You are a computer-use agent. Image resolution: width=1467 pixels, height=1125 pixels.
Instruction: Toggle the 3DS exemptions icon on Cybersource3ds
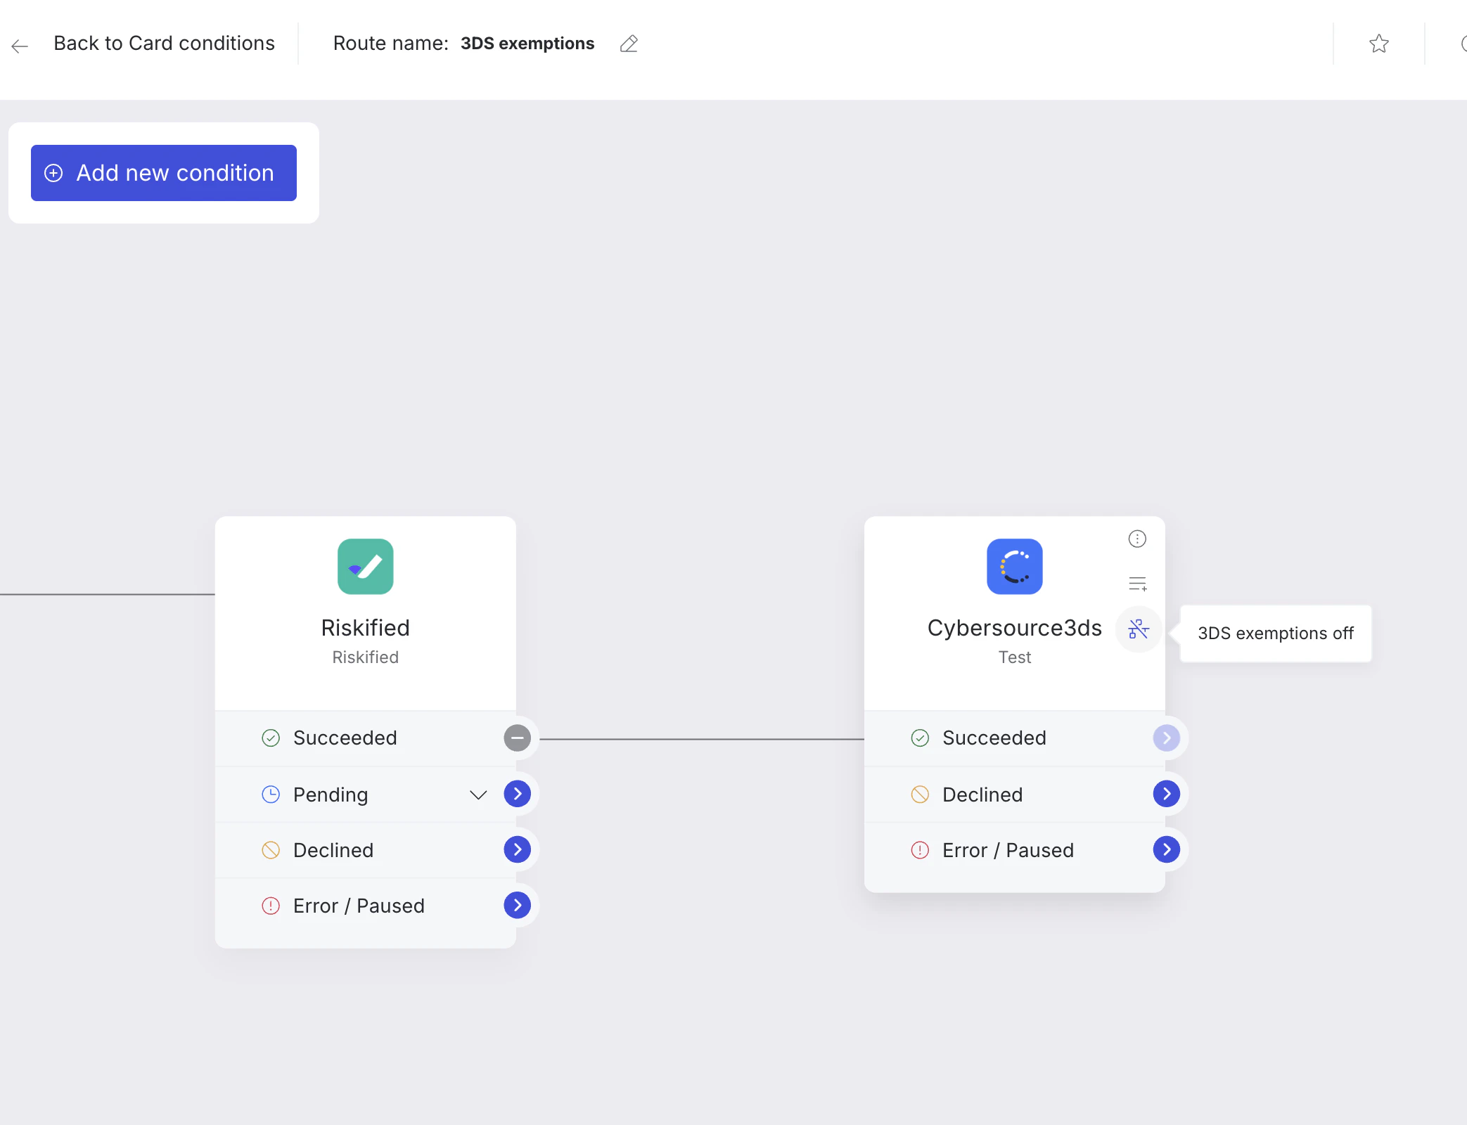point(1138,629)
